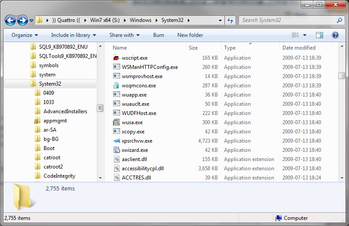The height and width of the screenshot is (226, 349).
Task: Open the ar-SA folder
Action: [50, 130]
